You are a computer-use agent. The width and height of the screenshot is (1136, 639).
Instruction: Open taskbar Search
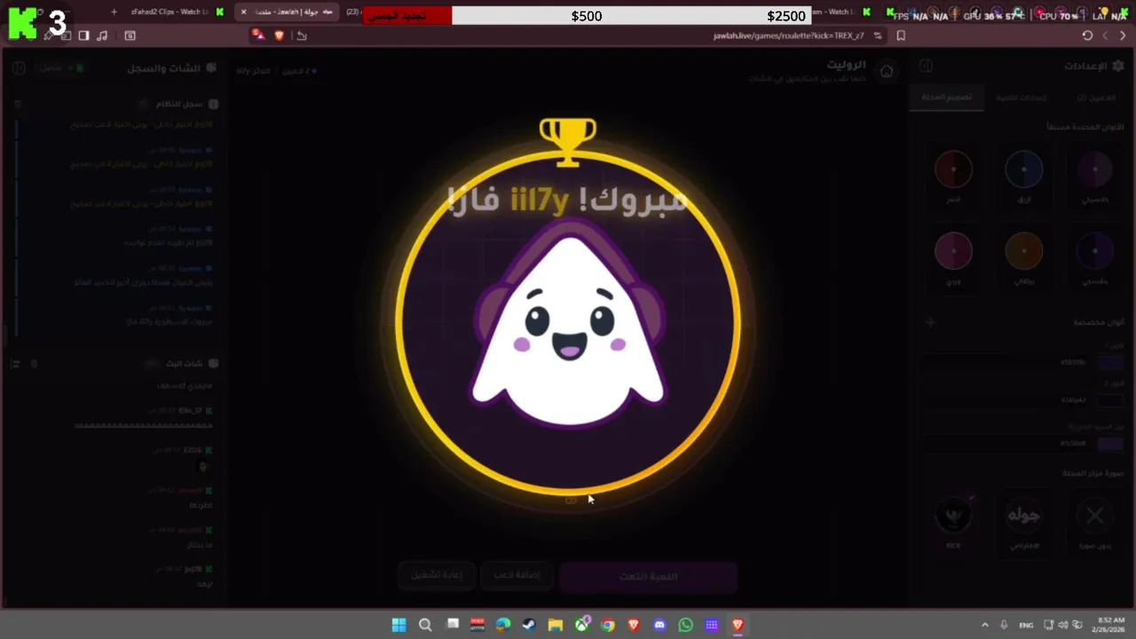point(425,625)
